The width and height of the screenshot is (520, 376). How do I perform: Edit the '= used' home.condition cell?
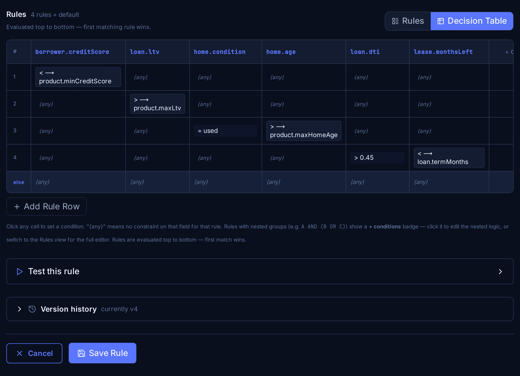click(x=226, y=131)
